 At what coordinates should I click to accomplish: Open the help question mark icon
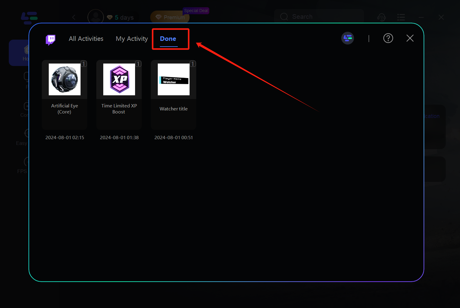388,38
